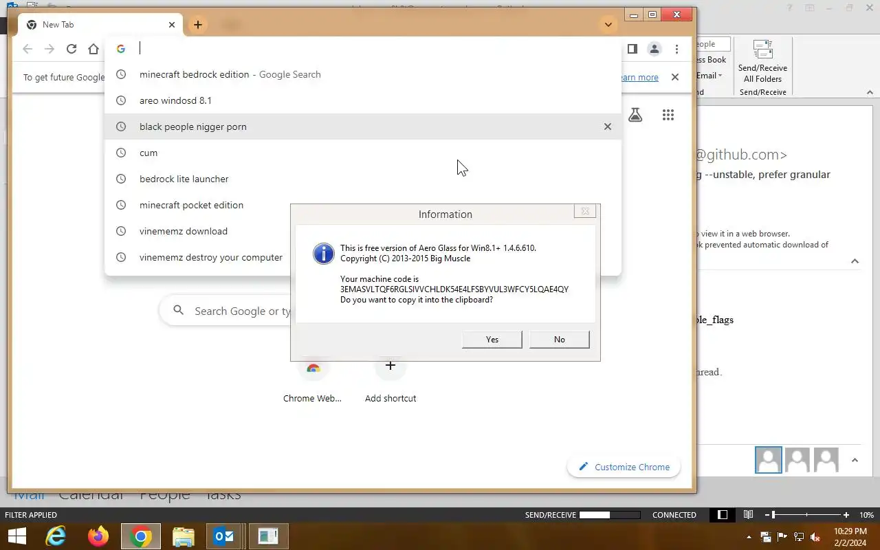880x550 pixels.
Task: Click Send/Receive All Folders in Outlook
Action: 762,62
